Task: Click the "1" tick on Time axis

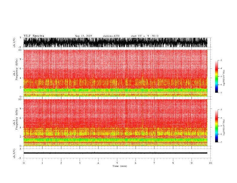Action: pyautogui.click(x=42, y=163)
